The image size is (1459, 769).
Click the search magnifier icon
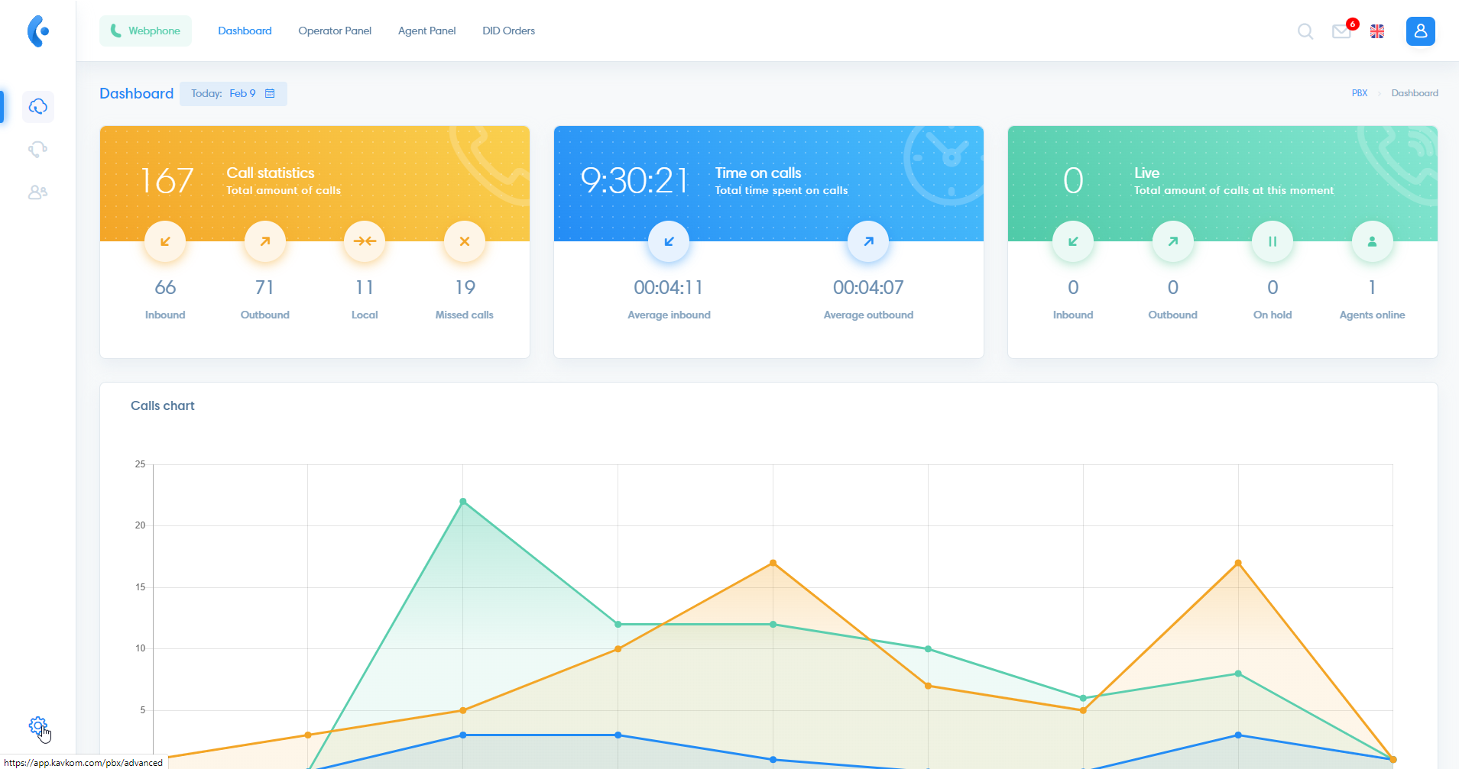[x=1305, y=31]
